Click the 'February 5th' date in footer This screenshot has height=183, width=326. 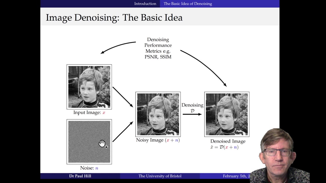[x=237, y=176]
